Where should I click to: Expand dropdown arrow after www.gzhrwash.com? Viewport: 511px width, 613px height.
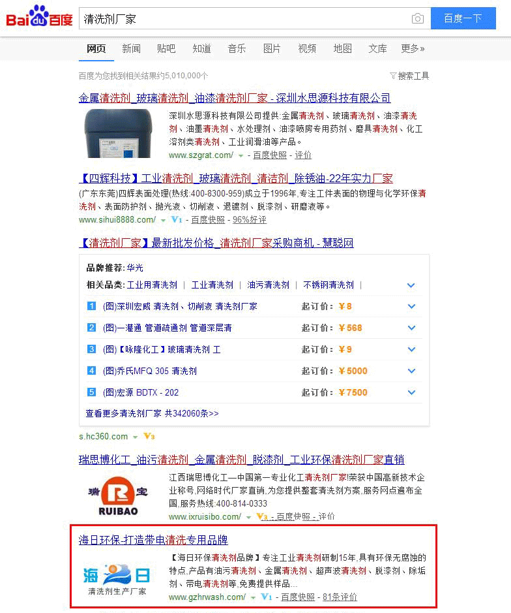click(253, 597)
